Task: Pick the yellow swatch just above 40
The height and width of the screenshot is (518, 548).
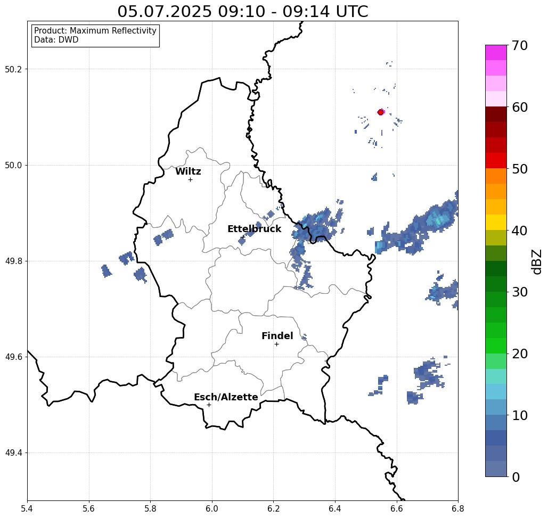Action: point(496,222)
